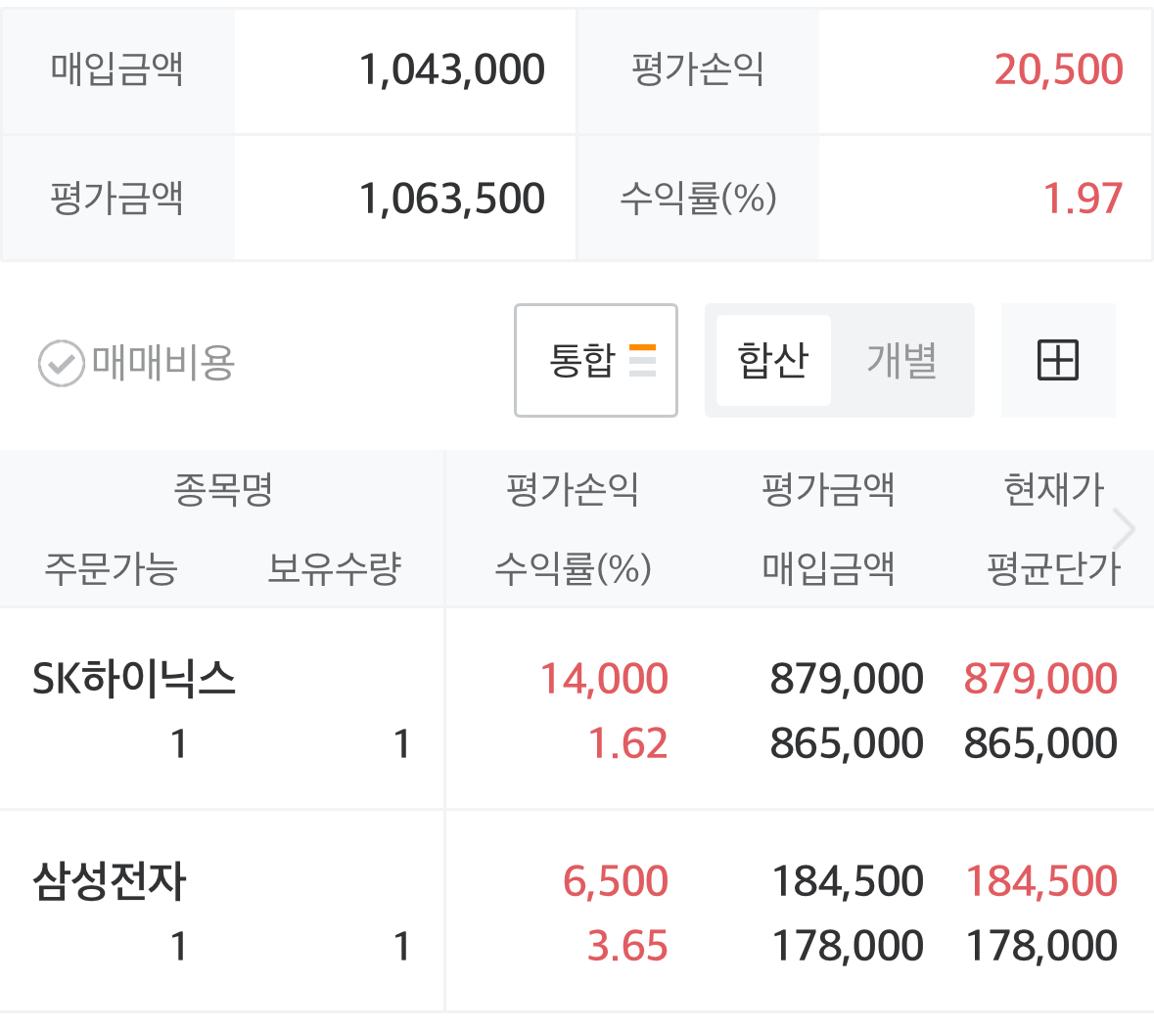Click the 현재가 column header
This screenshot has height=1027, width=1154.
1053,489
